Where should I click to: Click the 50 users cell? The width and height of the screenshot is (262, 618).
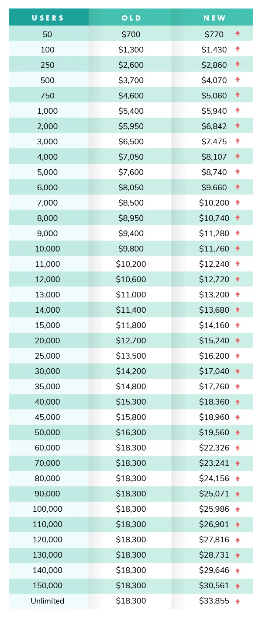pyautogui.click(x=48, y=34)
